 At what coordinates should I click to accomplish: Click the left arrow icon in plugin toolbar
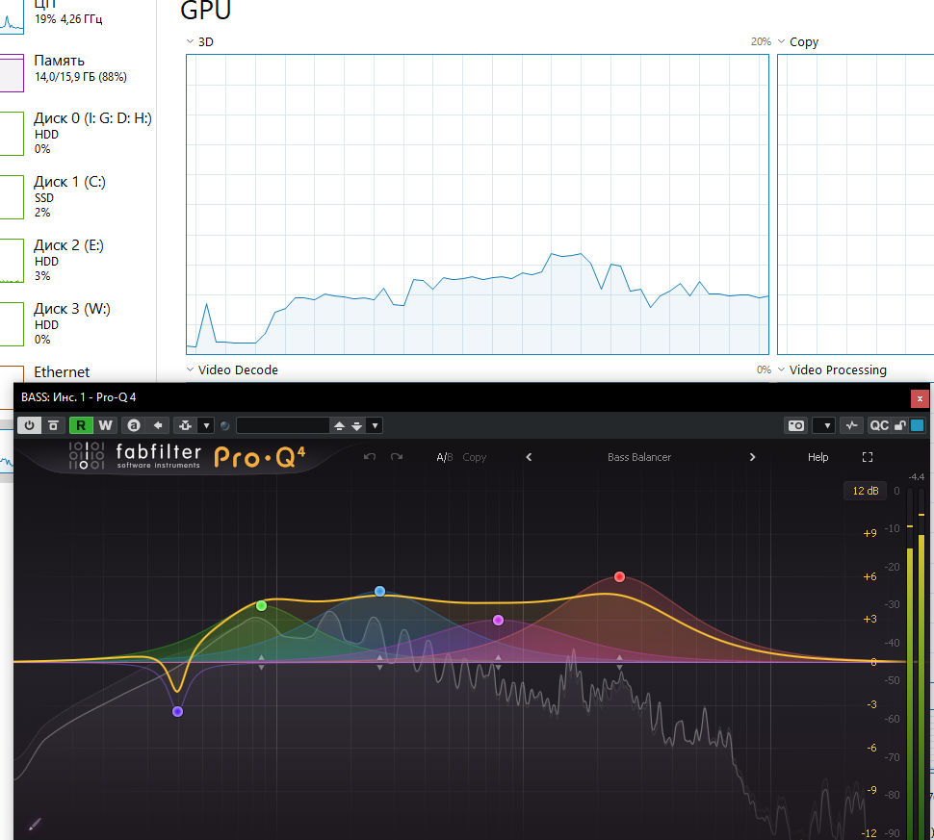click(158, 425)
